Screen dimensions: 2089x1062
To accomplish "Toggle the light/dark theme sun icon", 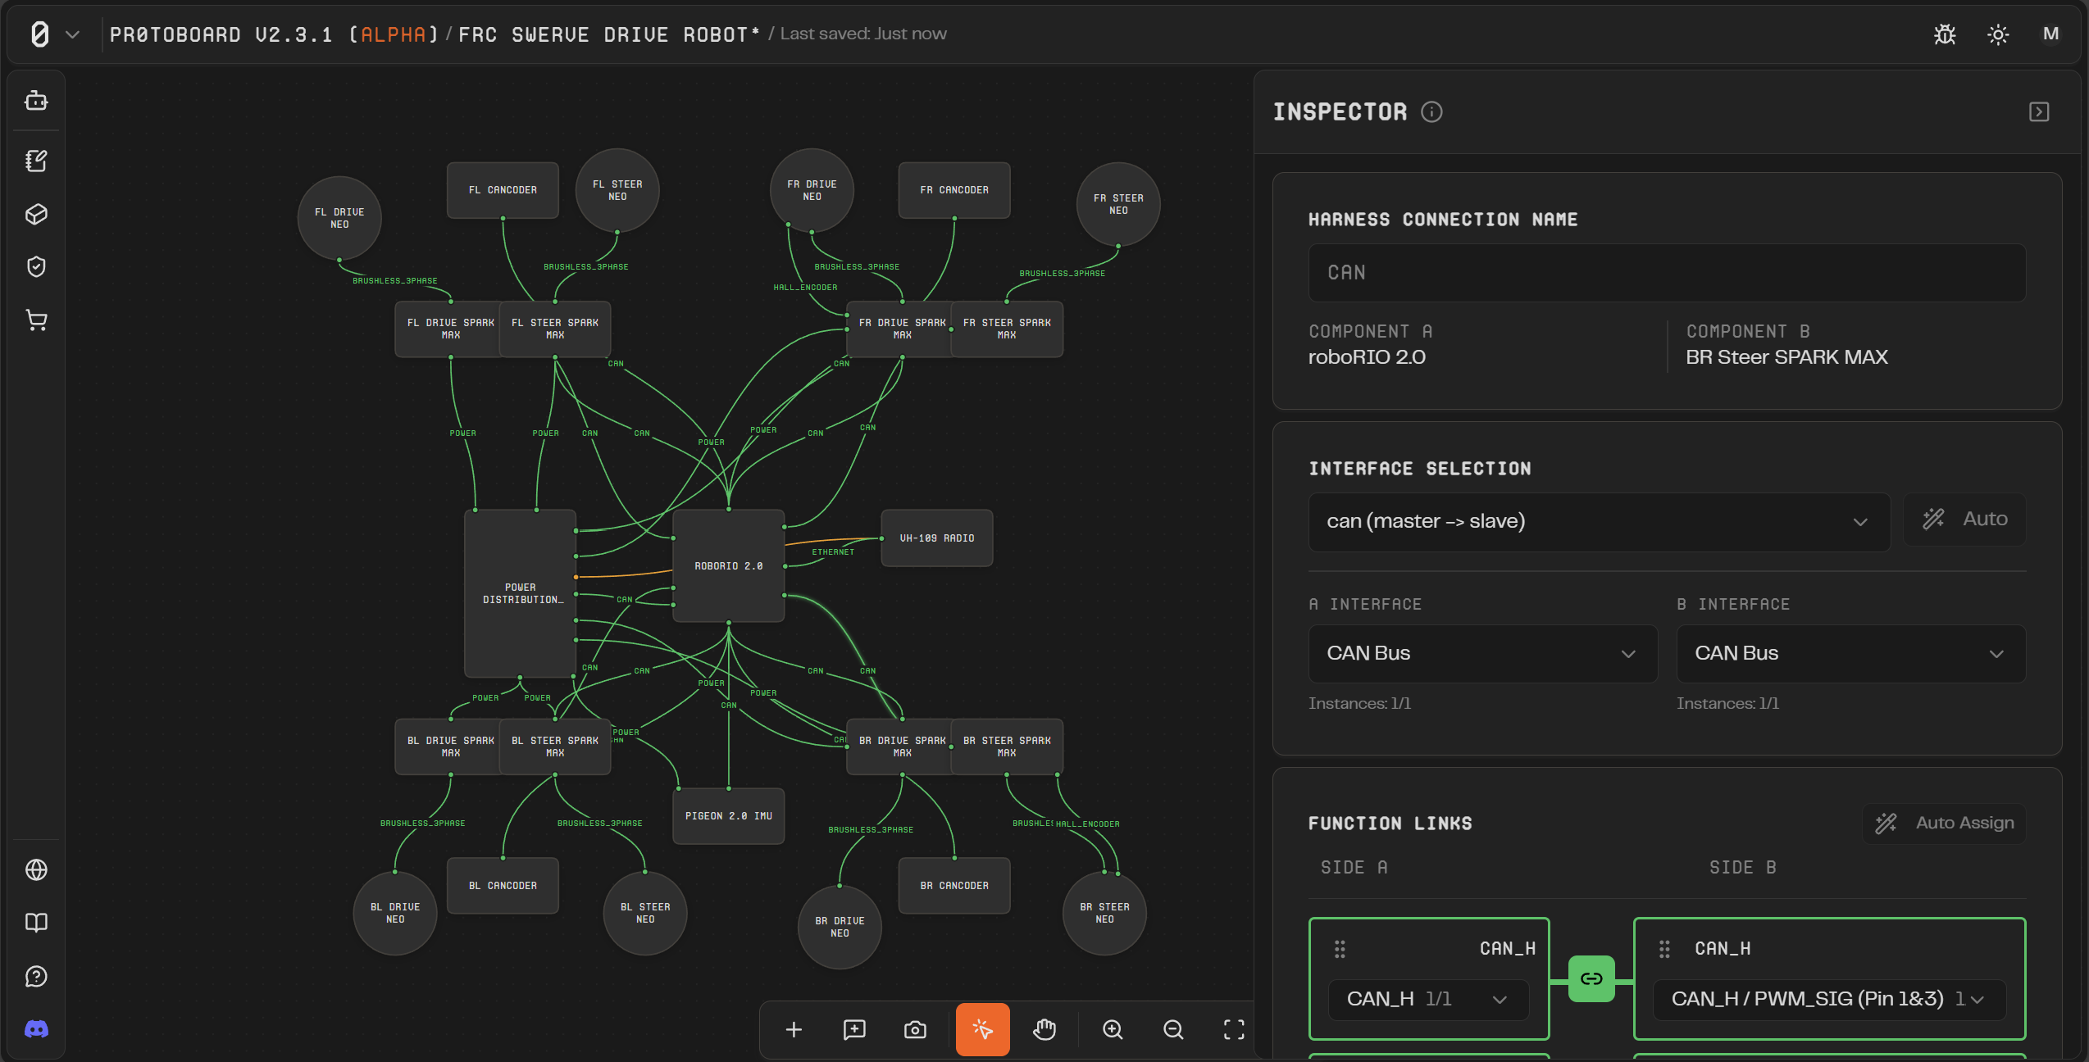I will click(x=1998, y=34).
